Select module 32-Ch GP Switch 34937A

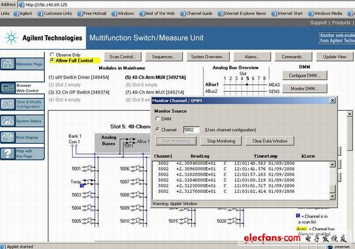[79, 92]
